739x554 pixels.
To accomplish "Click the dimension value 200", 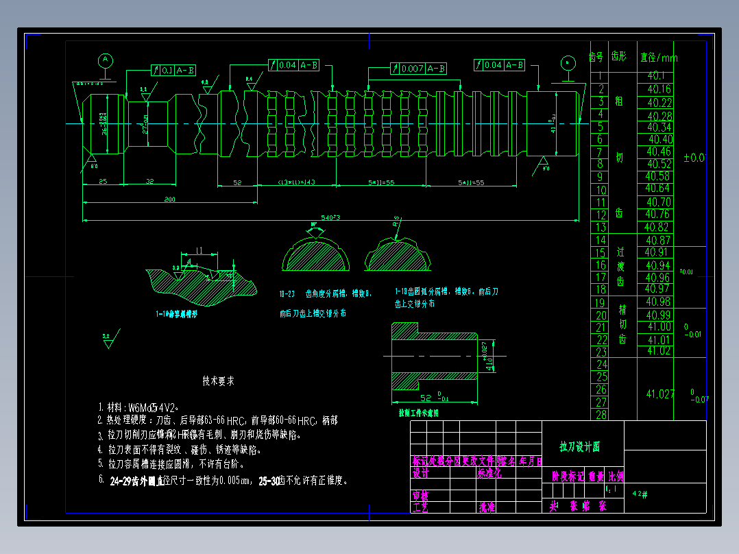I will click(170, 200).
